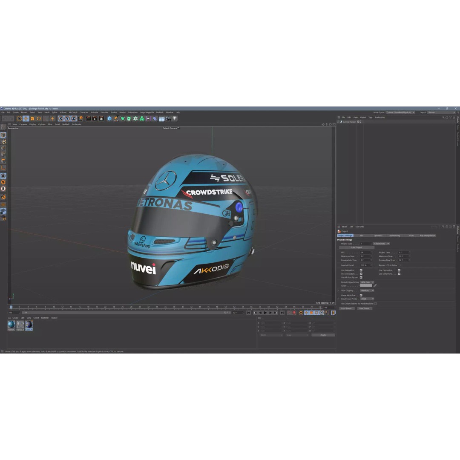Switch to the Dynamics tab
The width and height of the screenshot is (460, 460).
click(378, 235)
